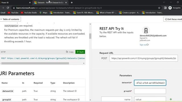
Task: Open the Maps bookmark
Action: 44,12
